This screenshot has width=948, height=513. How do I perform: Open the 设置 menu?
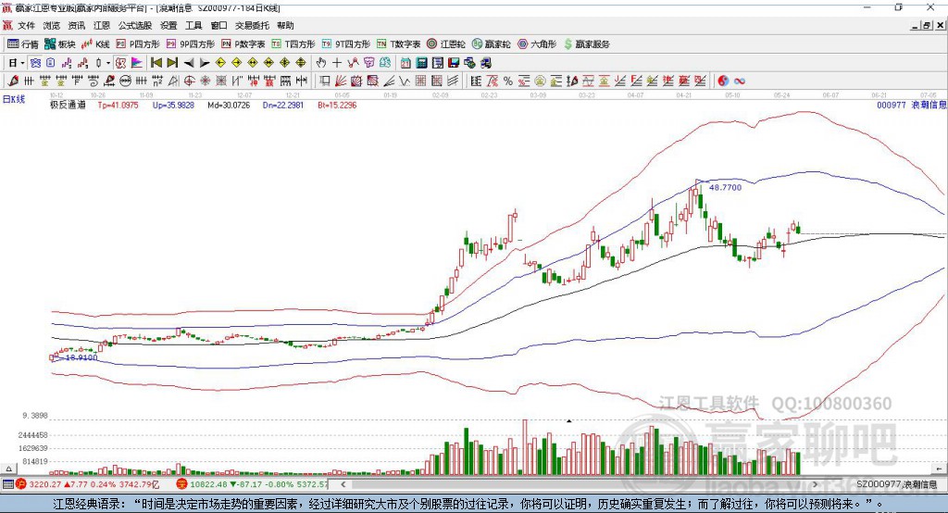pos(168,25)
